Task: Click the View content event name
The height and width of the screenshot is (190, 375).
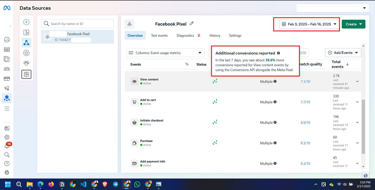Action: [149, 79]
